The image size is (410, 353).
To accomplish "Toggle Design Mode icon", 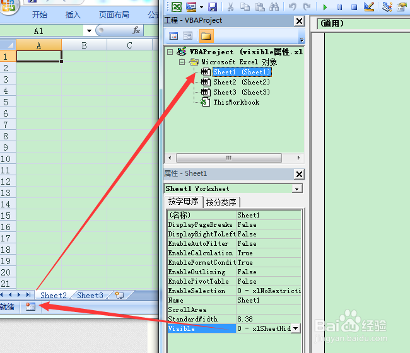I will [369, 7].
